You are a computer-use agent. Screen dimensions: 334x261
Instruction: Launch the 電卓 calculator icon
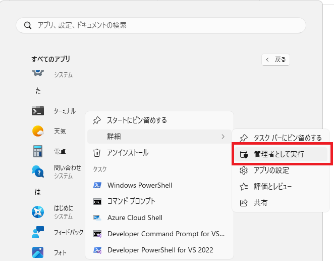(x=38, y=151)
